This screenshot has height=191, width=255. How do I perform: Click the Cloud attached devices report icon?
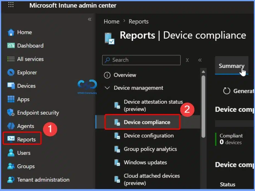pyautogui.click(x=117, y=179)
